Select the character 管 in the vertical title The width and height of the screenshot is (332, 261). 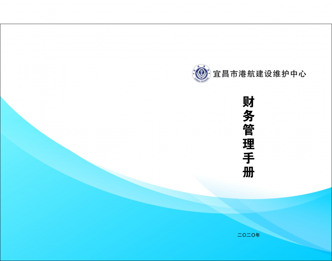pyautogui.click(x=248, y=130)
